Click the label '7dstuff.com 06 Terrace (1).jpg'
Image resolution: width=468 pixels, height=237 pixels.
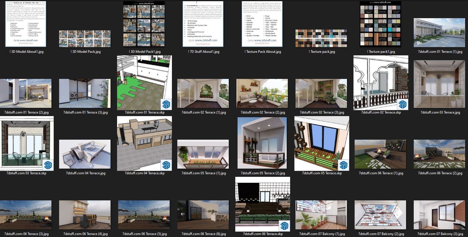[x=381, y=173]
